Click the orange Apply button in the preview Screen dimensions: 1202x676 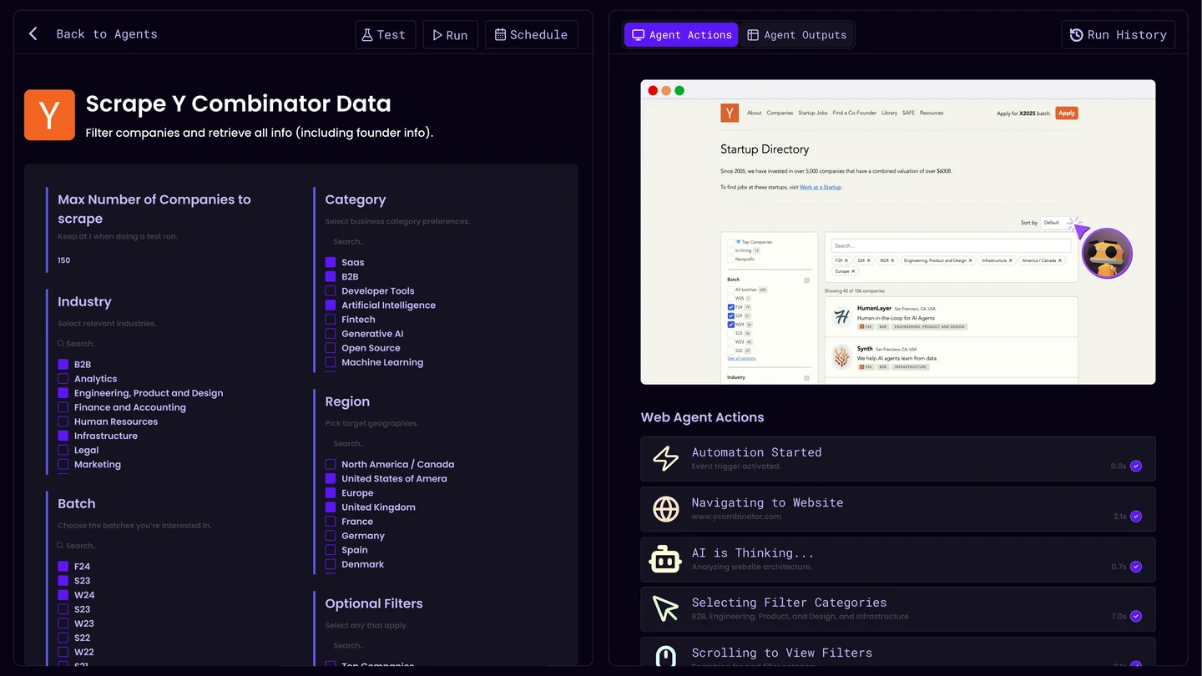tap(1067, 113)
